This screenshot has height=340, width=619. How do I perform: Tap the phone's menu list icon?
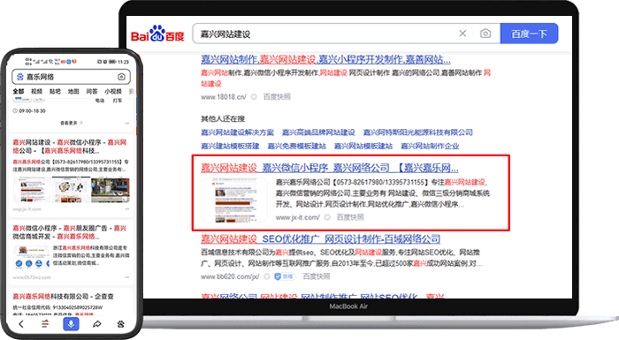pyautogui.click(x=45, y=324)
